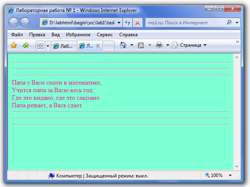The width and height of the screenshot is (250, 187).
Task: Refresh the page with the blue arrows icon
Action: (128, 23)
